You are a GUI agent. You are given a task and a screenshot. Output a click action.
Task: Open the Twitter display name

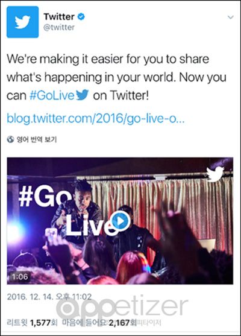(59, 16)
